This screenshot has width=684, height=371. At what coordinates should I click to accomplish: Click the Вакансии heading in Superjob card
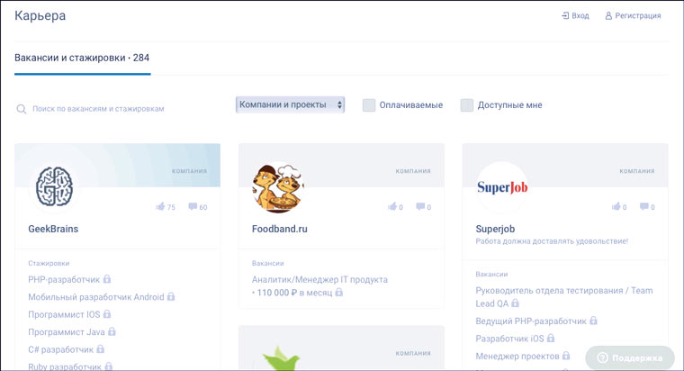click(491, 274)
